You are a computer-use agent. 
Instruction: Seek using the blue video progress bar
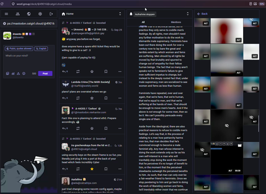pyautogui.click(x=216, y=149)
